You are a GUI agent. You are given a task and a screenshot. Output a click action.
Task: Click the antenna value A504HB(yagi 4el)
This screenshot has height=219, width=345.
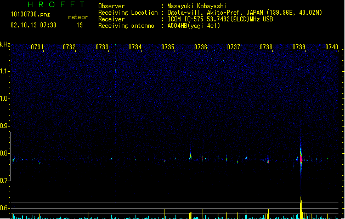click(194, 26)
